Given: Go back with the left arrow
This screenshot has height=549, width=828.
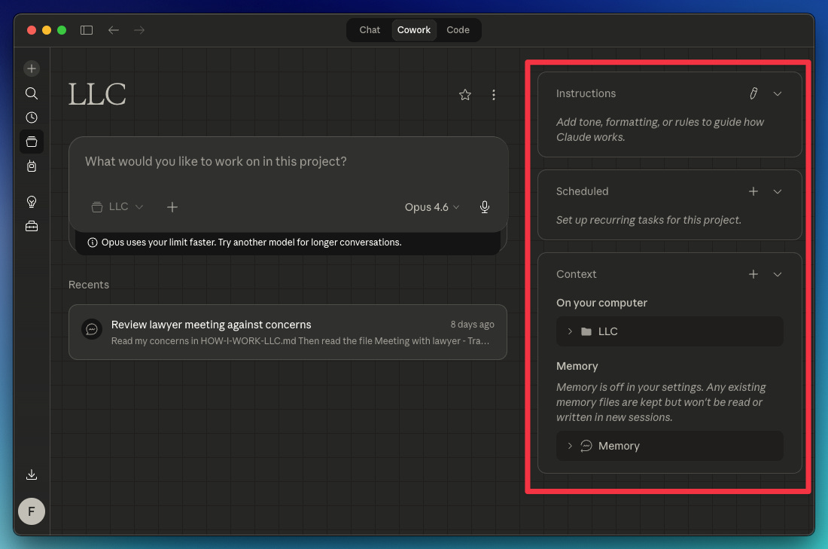Looking at the screenshot, I should click(x=114, y=30).
